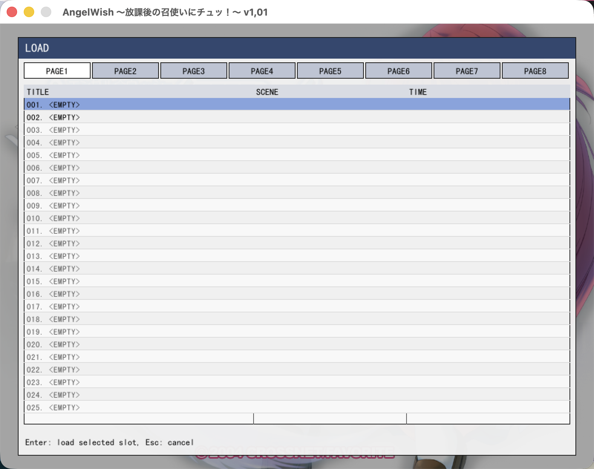Minimize the AngelWish game window

click(29, 12)
